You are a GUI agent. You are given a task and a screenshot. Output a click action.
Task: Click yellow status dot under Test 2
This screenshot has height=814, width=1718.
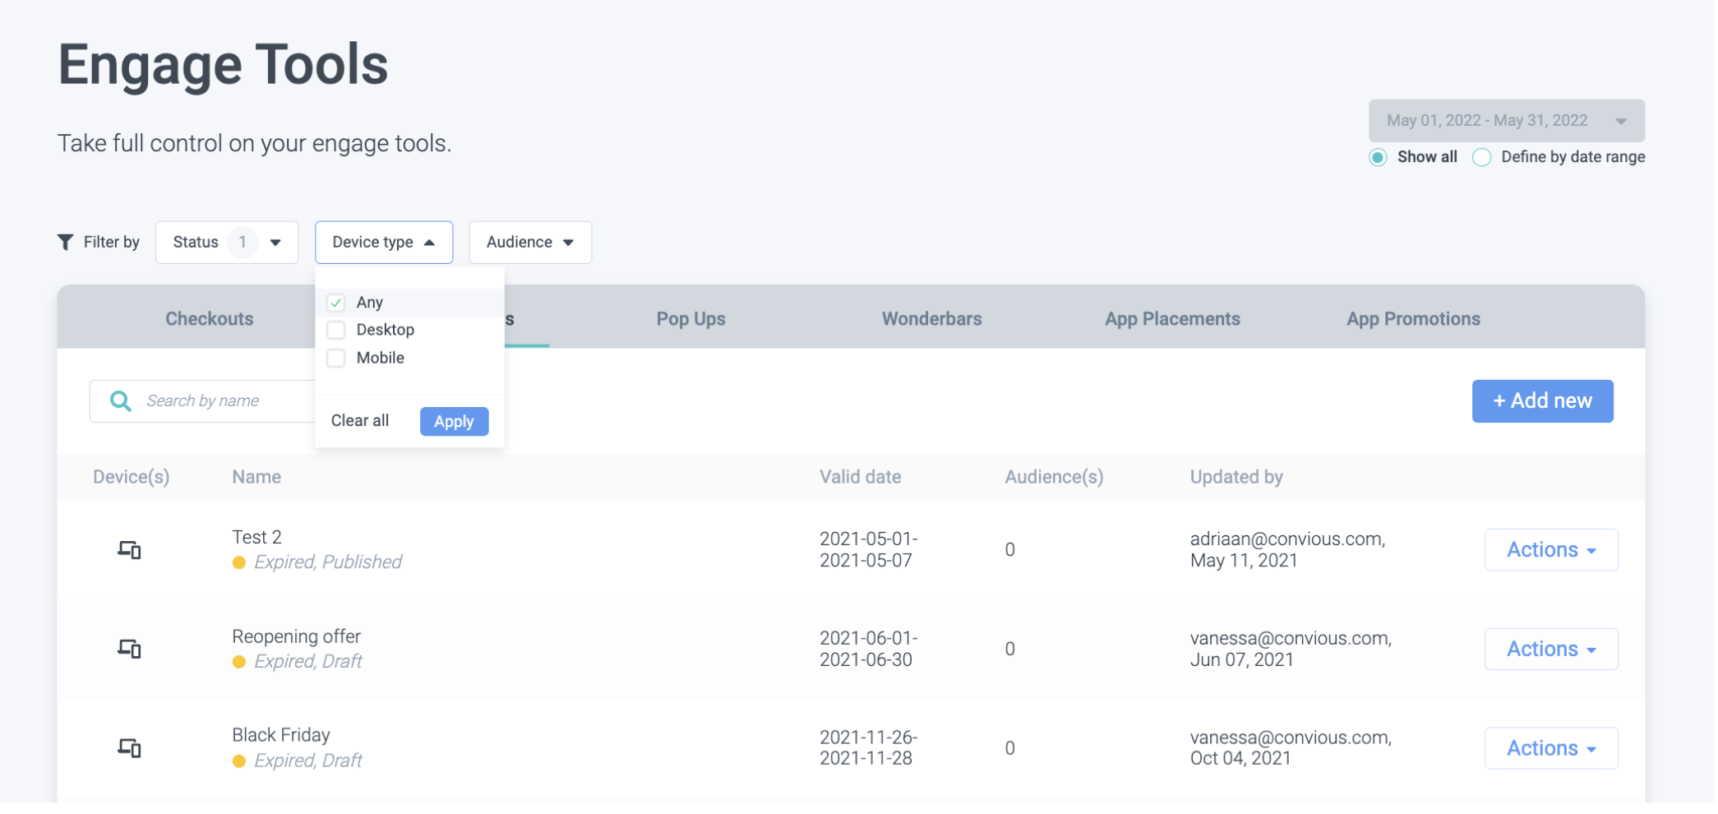[239, 562]
